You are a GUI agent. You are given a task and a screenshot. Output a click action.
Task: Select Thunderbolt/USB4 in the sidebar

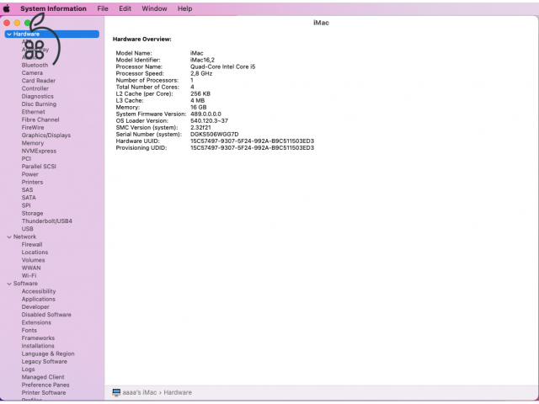(47, 221)
